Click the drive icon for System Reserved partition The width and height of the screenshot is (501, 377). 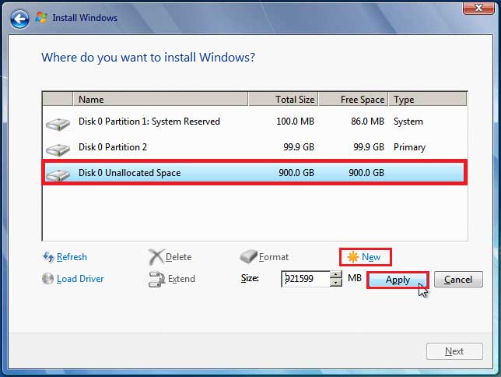coord(58,124)
